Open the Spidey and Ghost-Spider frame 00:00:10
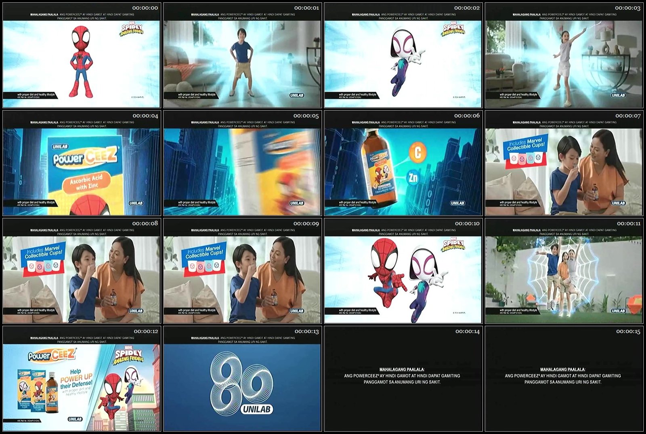Image resolution: width=646 pixels, height=434 pixels. (x=403, y=271)
